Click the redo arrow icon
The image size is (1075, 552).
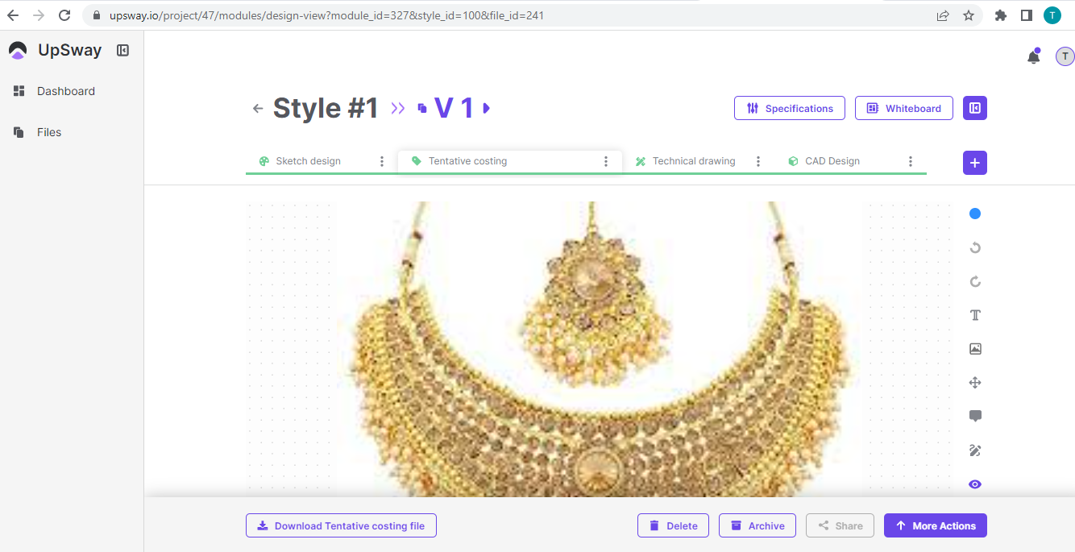click(x=975, y=281)
